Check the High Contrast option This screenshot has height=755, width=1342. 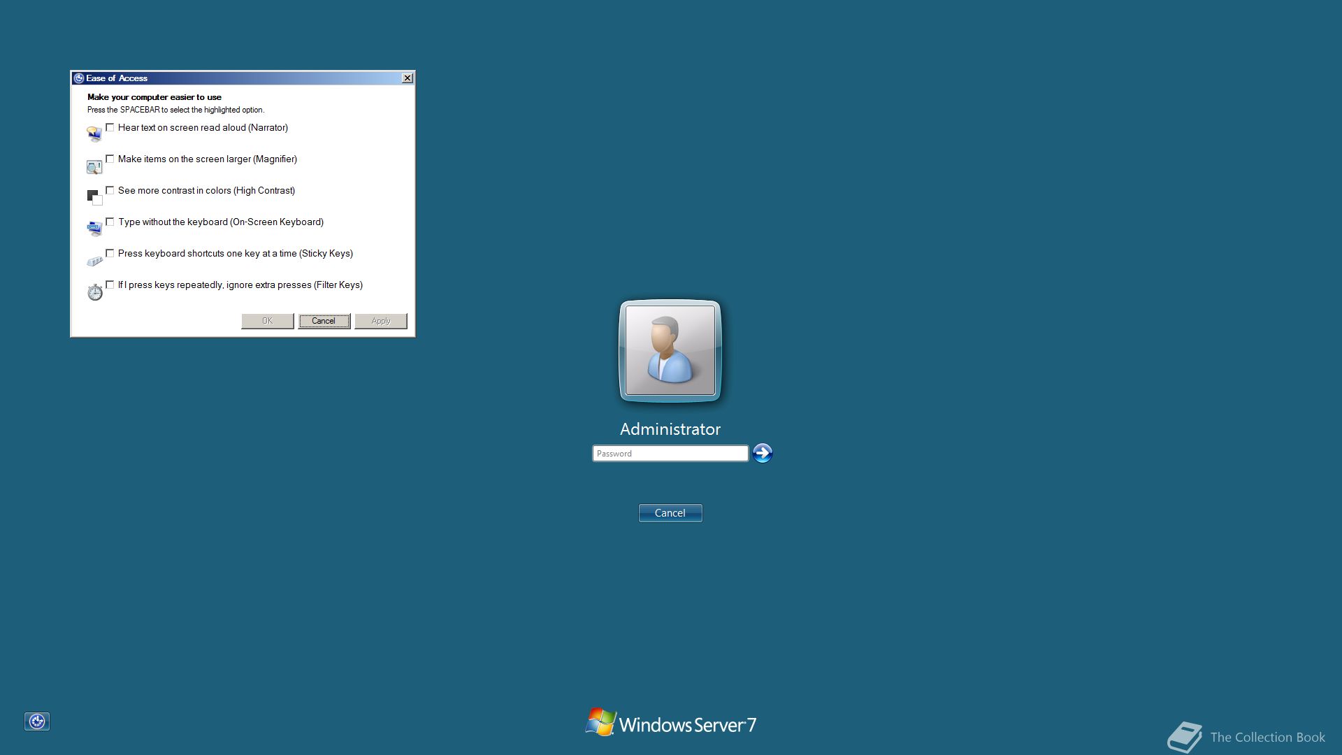click(110, 190)
